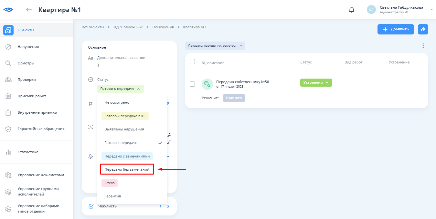Viewport: 436px width, 219px height.
Task: Open Нарушения section in sidebar
Action: (x=28, y=47)
